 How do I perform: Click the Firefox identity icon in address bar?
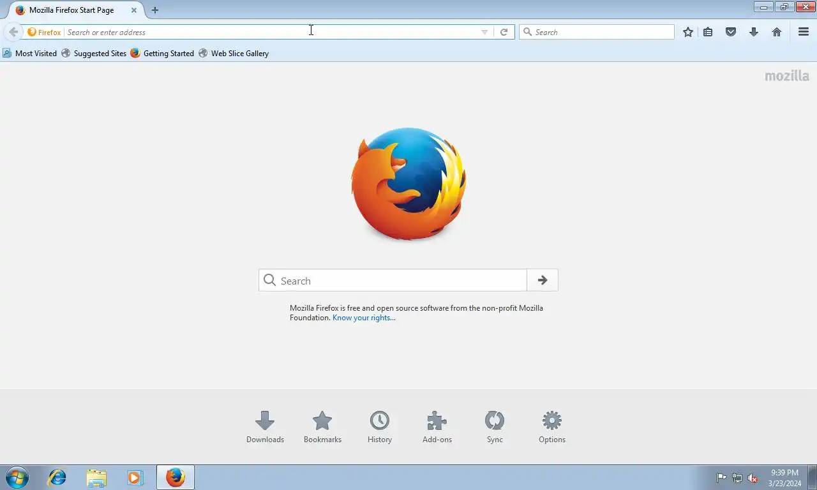pyautogui.click(x=45, y=32)
